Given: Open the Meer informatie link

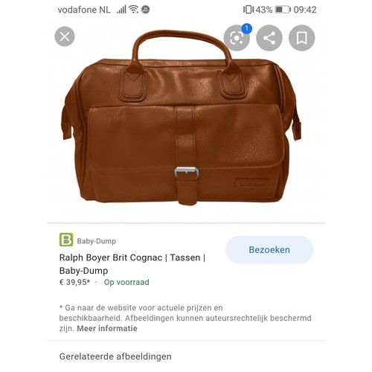Looking at the screenshot, I should point(107,328).
